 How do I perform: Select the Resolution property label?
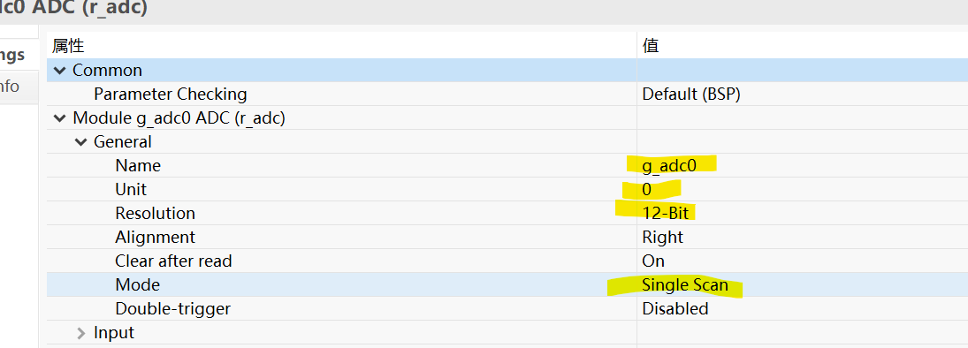tap(155, 213)
